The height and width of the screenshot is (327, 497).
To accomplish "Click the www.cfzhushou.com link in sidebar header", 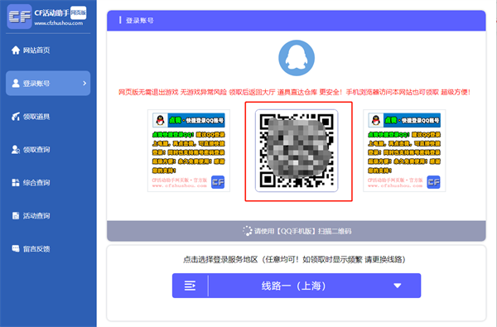I will point(58,23).
